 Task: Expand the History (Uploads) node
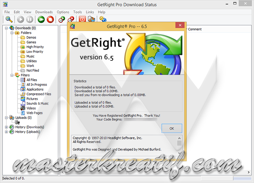[6, 132]
